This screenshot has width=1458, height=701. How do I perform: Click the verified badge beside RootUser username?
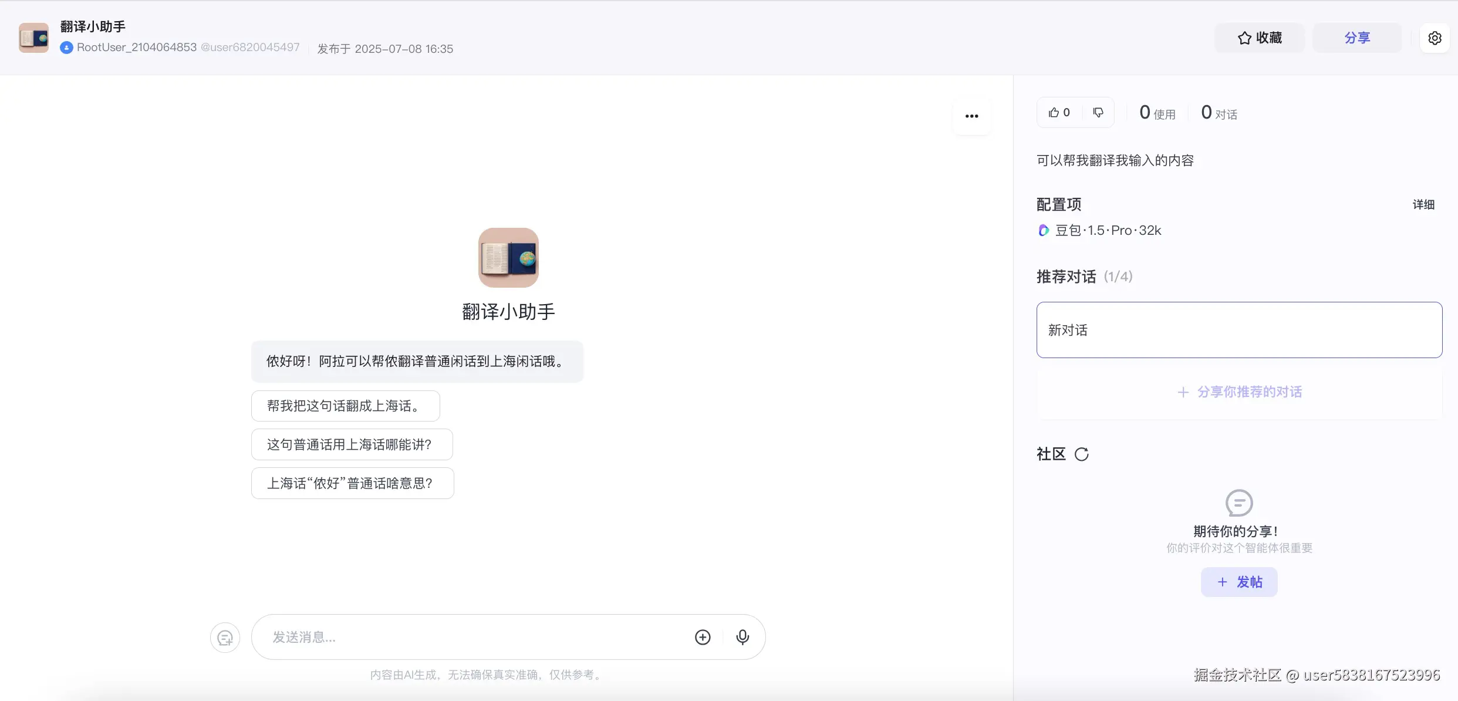[66, 48]
